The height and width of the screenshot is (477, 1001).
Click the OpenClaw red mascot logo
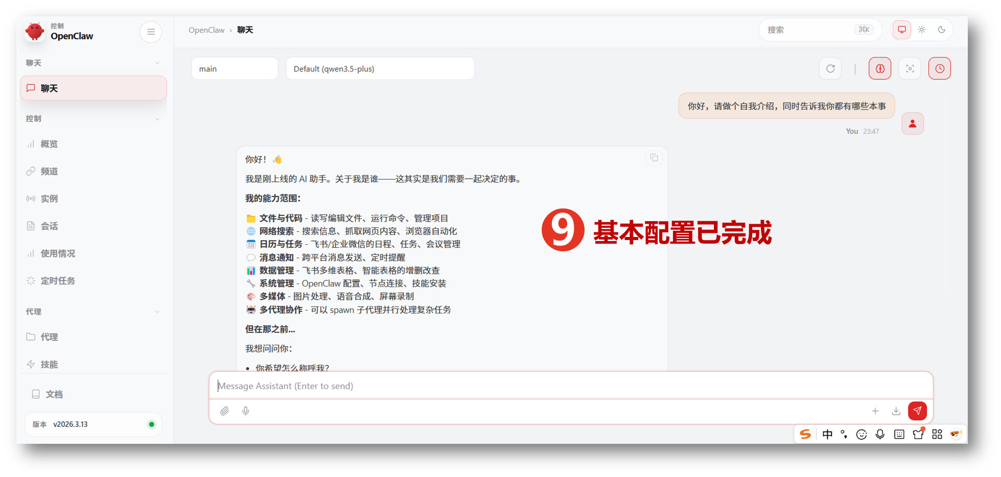[x=35, y=31]
